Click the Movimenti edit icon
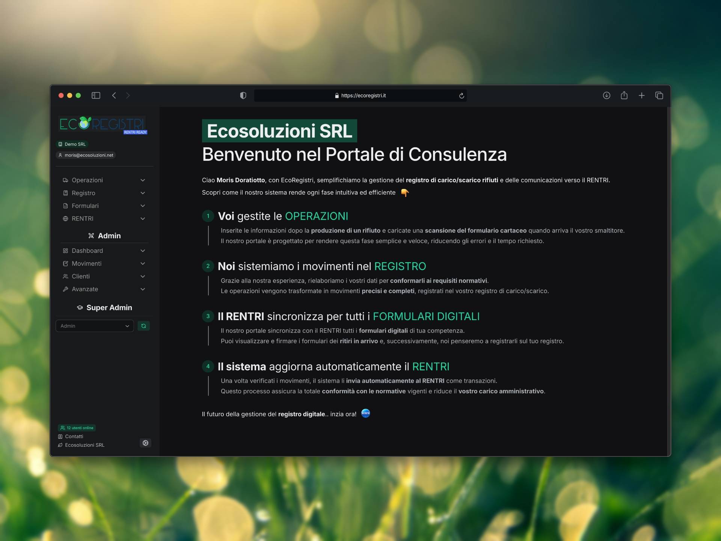The width and height of the screenshot is (721, 541). (65, 263)
